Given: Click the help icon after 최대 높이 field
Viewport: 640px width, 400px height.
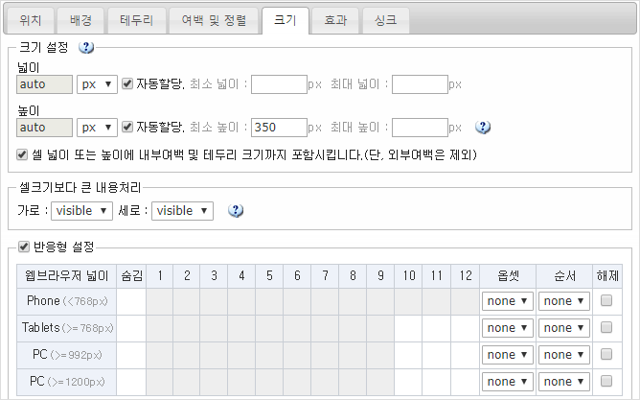Looking at the screenshot, I should [483, 128].
